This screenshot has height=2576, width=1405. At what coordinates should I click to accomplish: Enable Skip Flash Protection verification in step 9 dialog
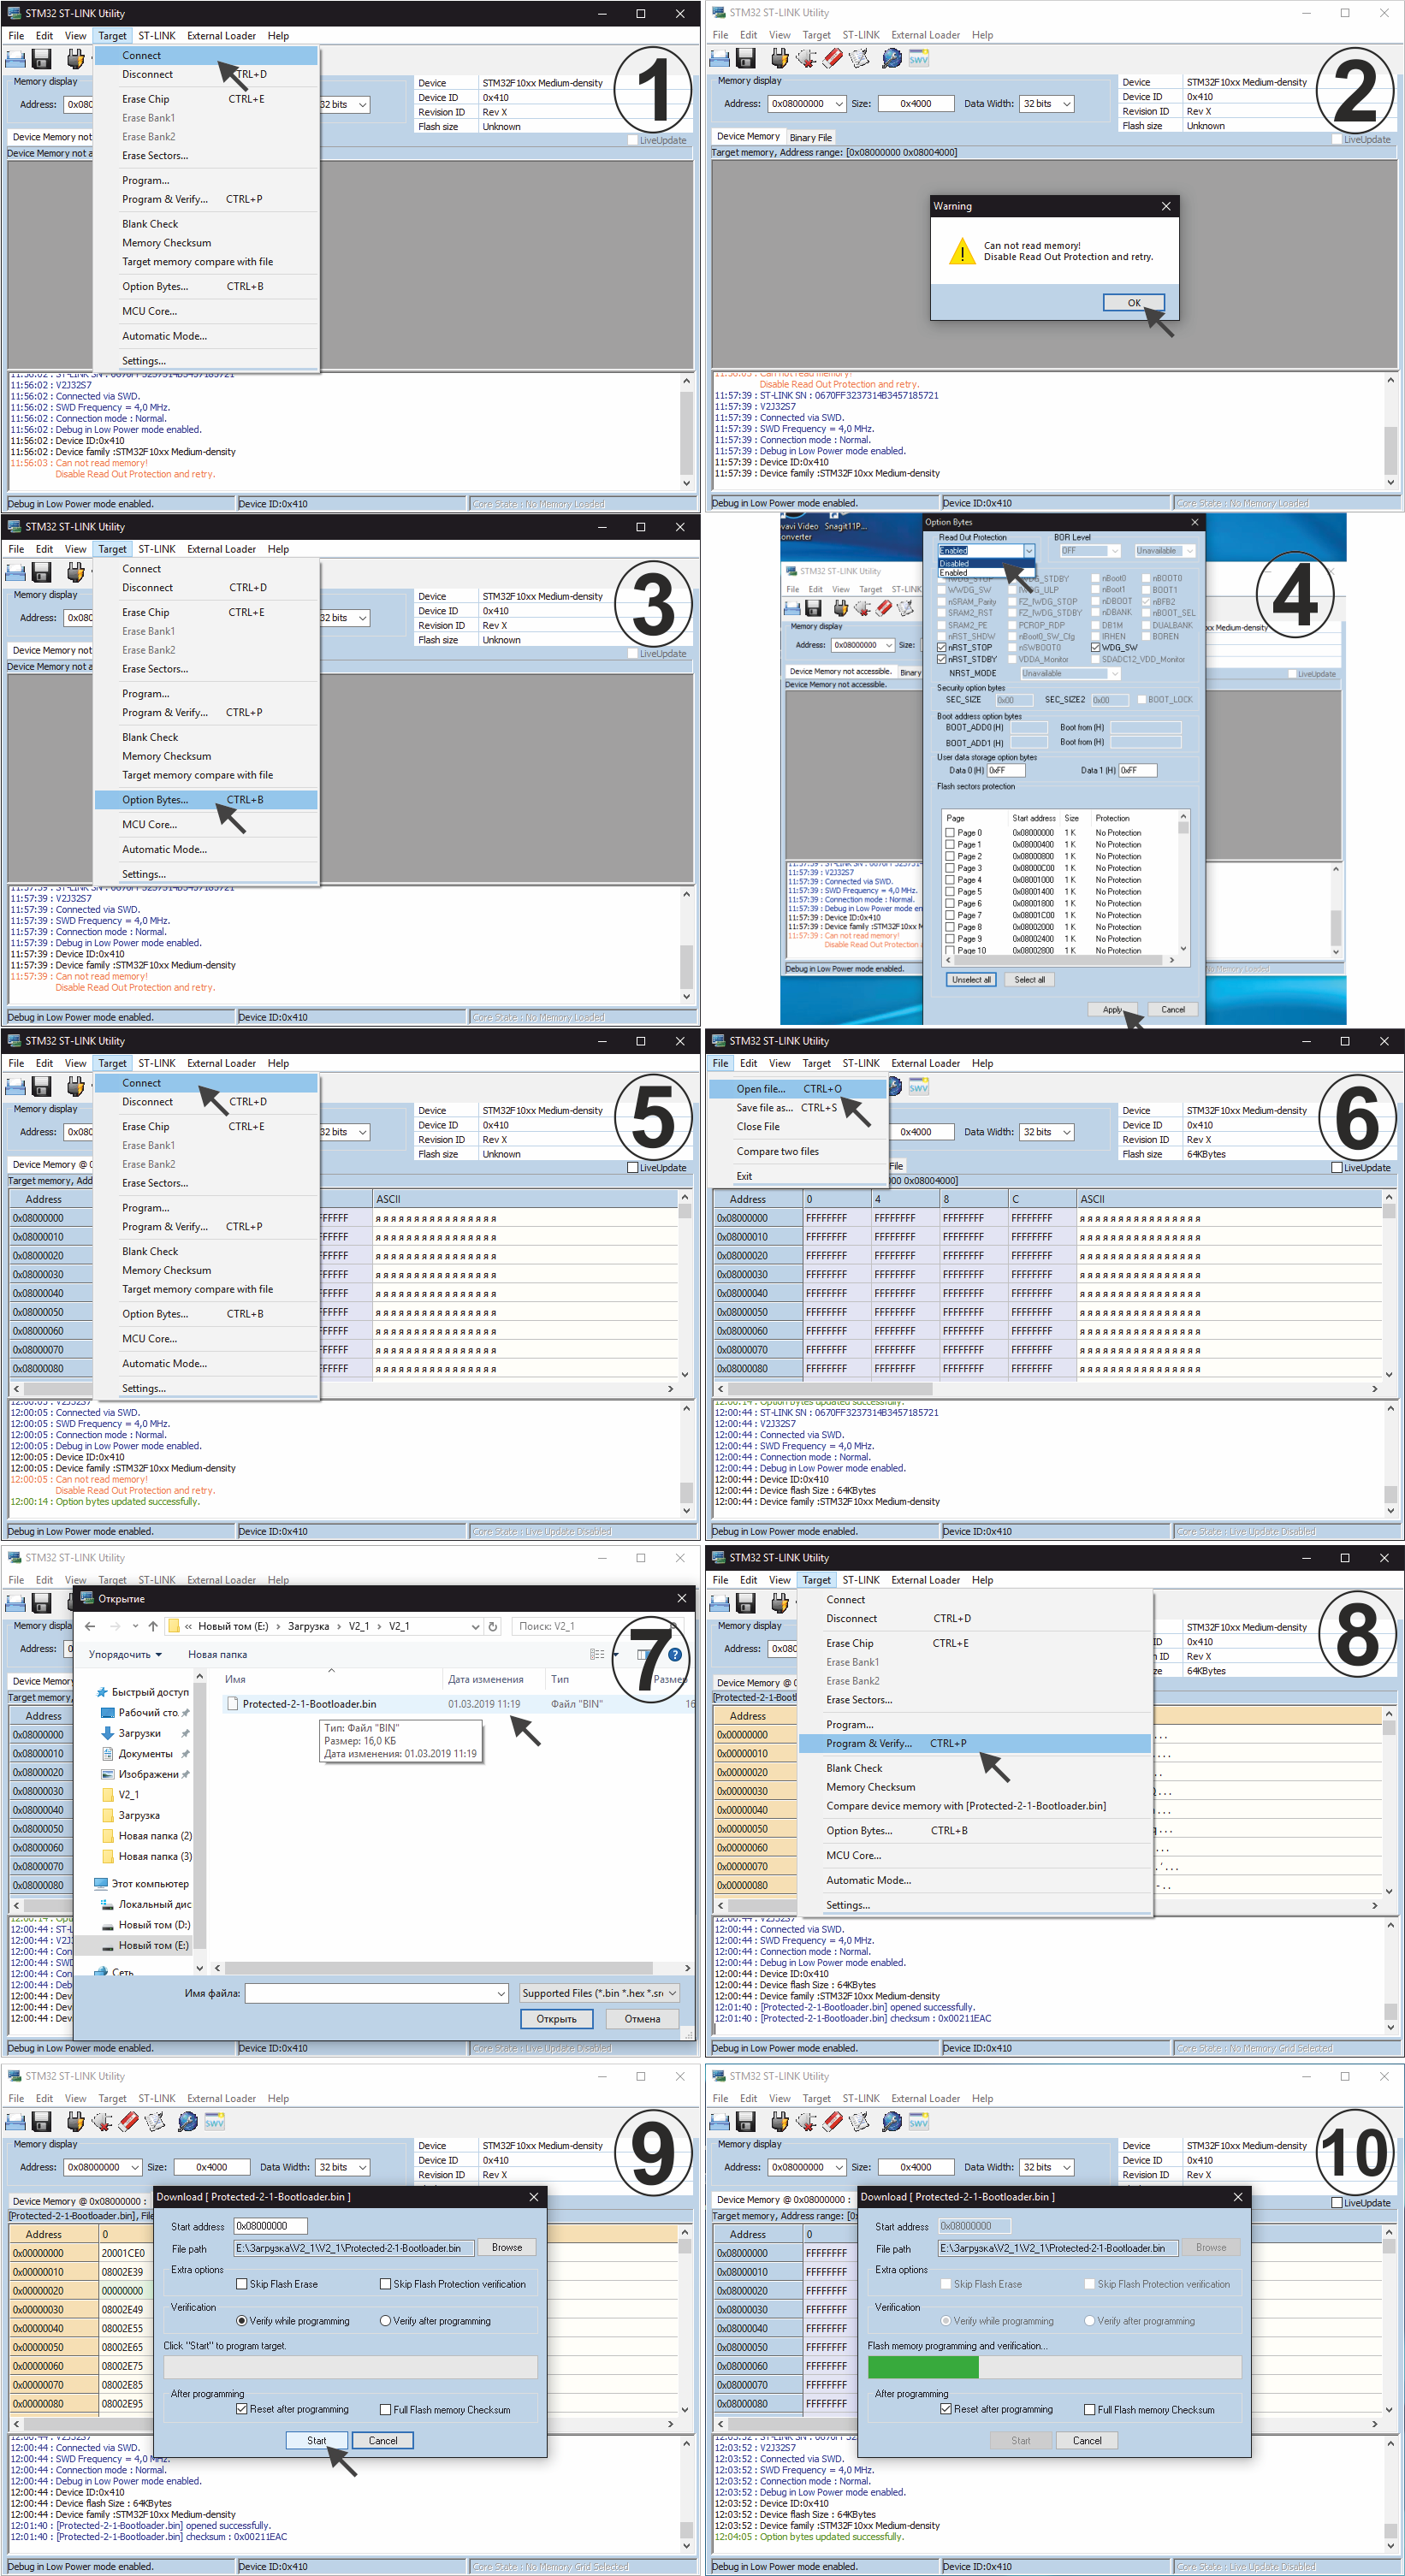[x=385, y=2284]
